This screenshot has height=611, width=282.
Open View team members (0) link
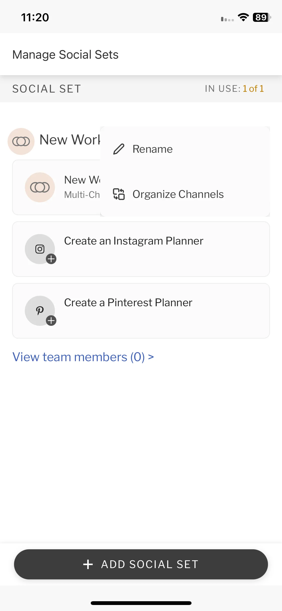click(83, 357)
